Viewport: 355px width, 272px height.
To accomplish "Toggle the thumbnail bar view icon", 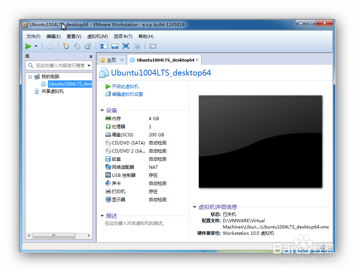I will [x=115, y=46].
